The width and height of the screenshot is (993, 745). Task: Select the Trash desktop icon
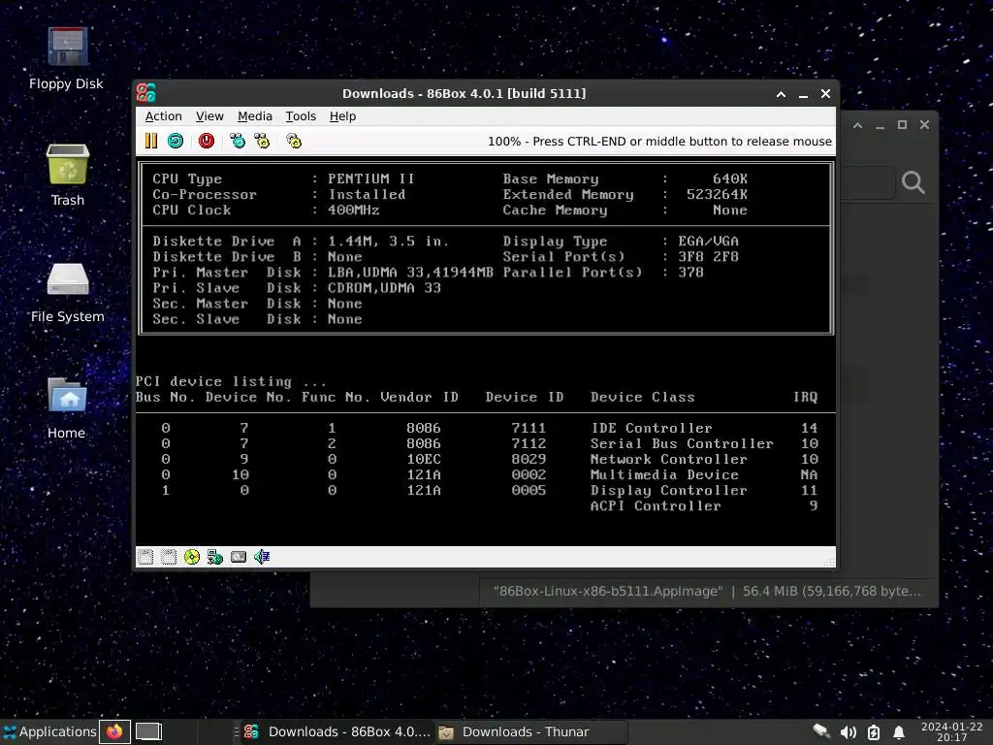coord(67,175)
